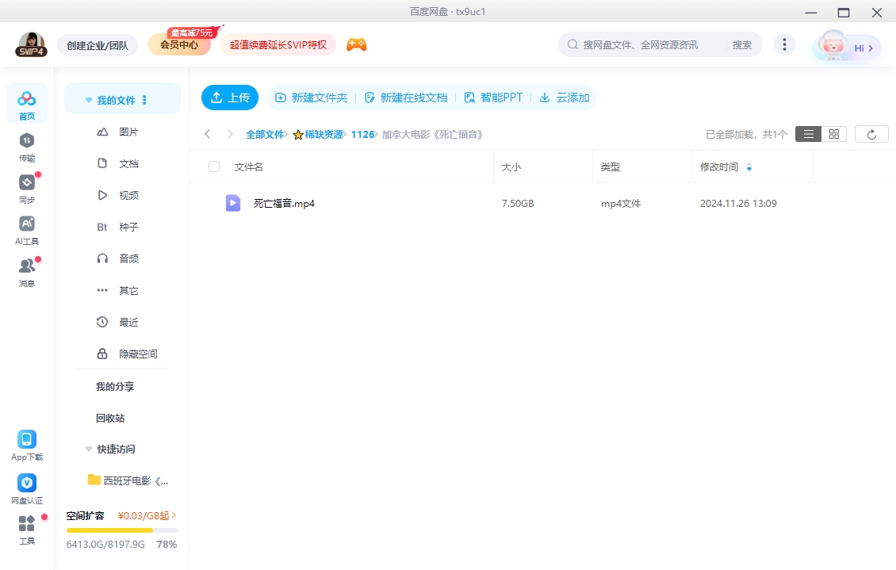The height and width of the screenshot is (570, 896).
Task: Open the three-dot menu beside search bar
Action: coord(784,44)
